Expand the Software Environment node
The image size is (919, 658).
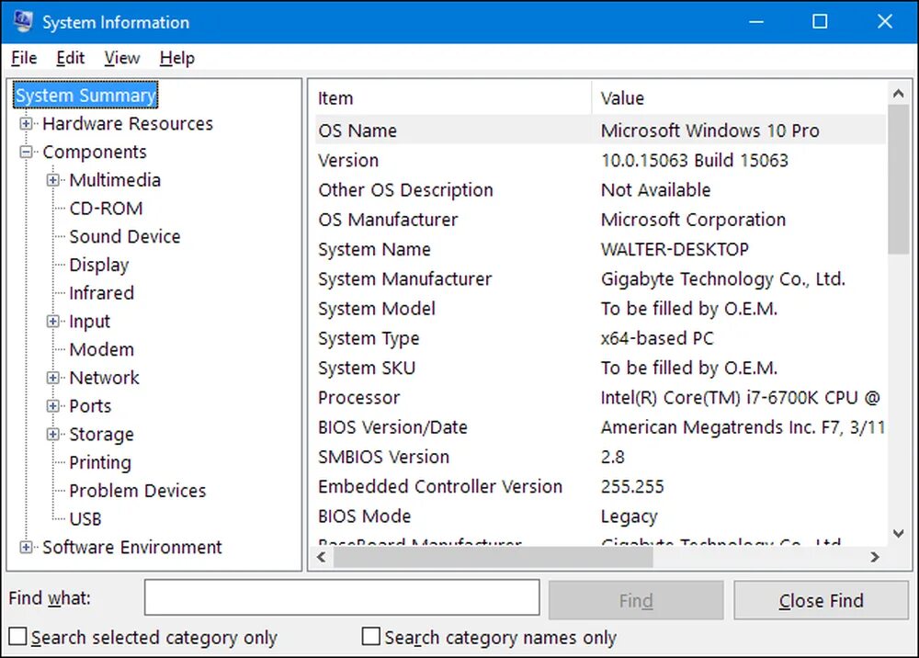[x=26, y=547]
